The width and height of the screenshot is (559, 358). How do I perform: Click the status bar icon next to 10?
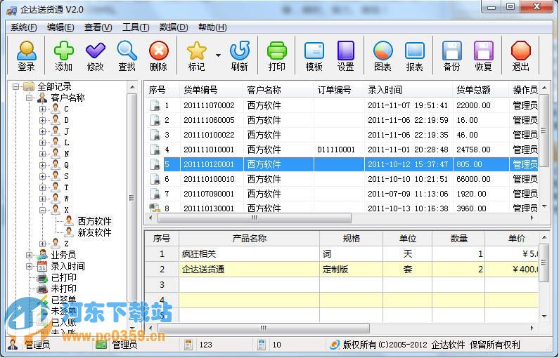(x=262, y=345)
